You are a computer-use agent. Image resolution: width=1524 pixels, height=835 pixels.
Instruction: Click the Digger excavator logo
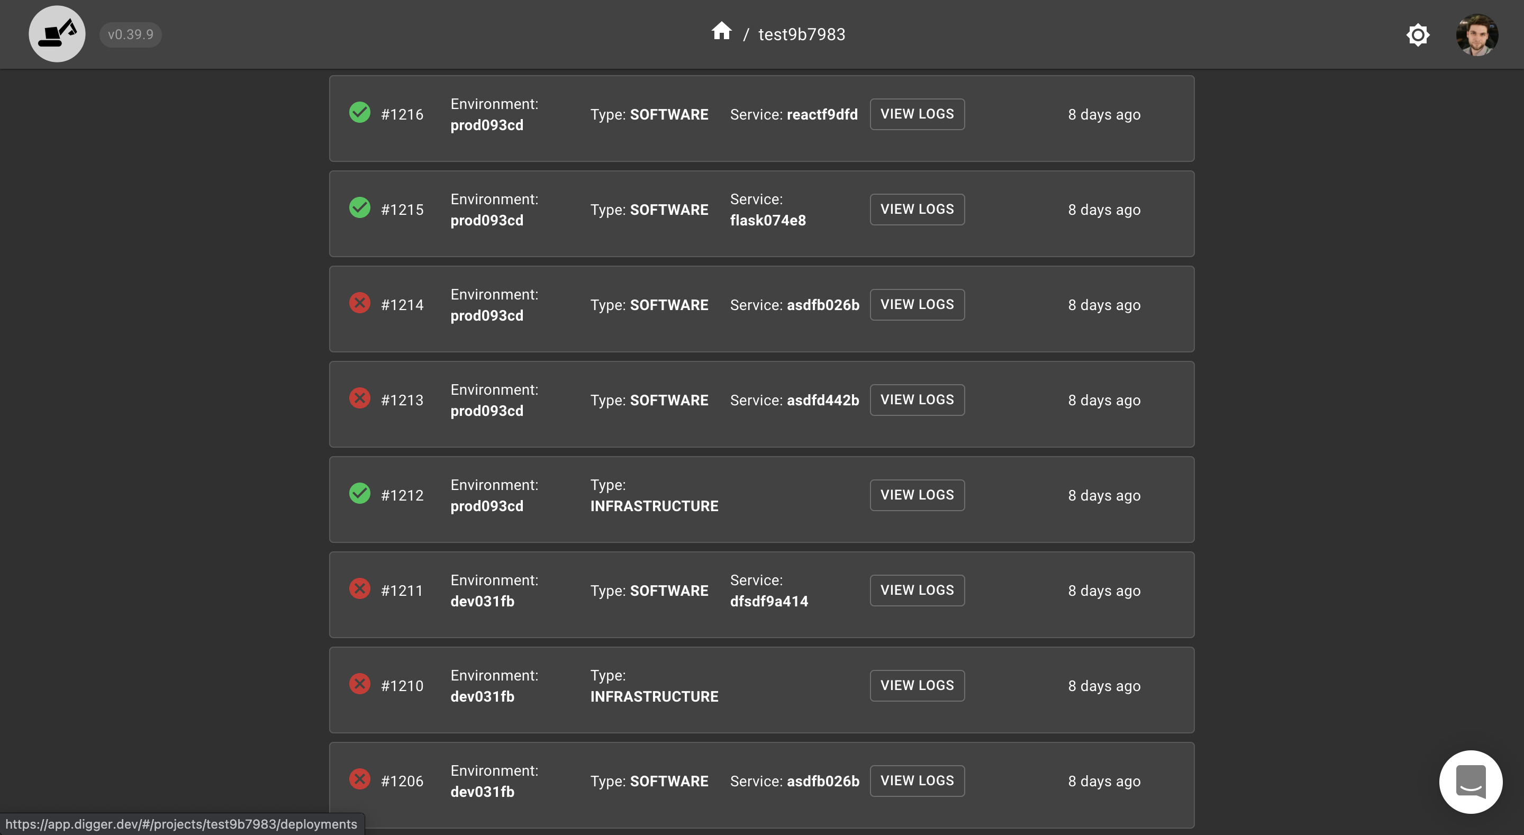click(x=57, y=34)
